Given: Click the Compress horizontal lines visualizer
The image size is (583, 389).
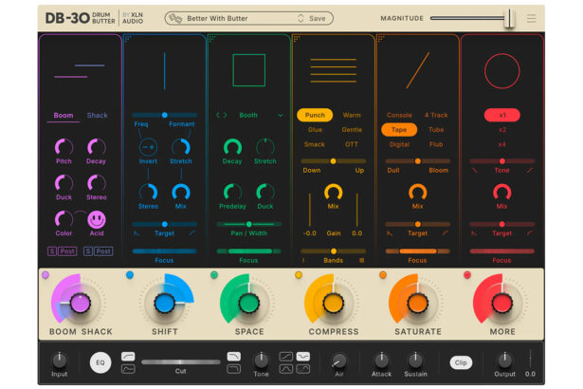Looking at the screenshot, I should pyautogui.click(x=334, y=70).
